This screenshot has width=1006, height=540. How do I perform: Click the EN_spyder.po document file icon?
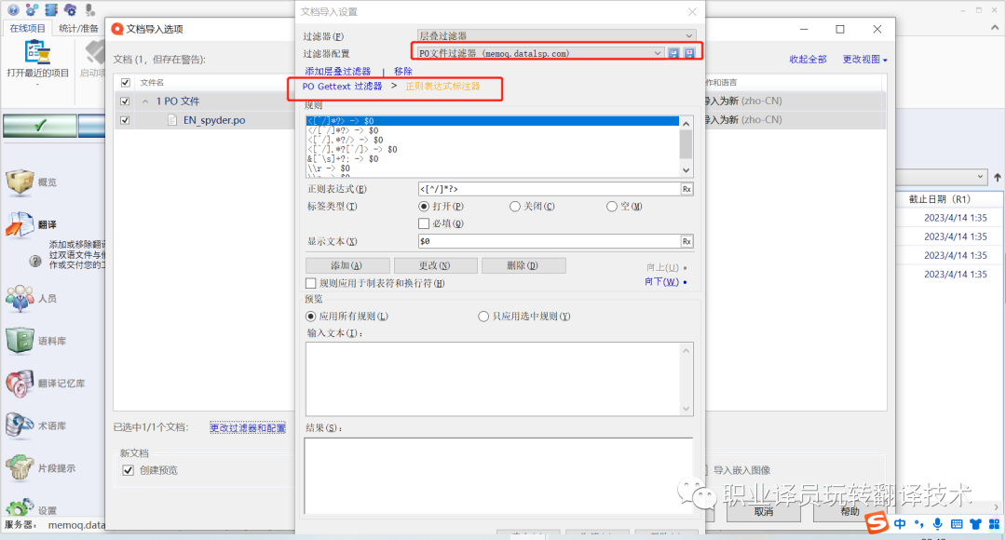(172, 120)
